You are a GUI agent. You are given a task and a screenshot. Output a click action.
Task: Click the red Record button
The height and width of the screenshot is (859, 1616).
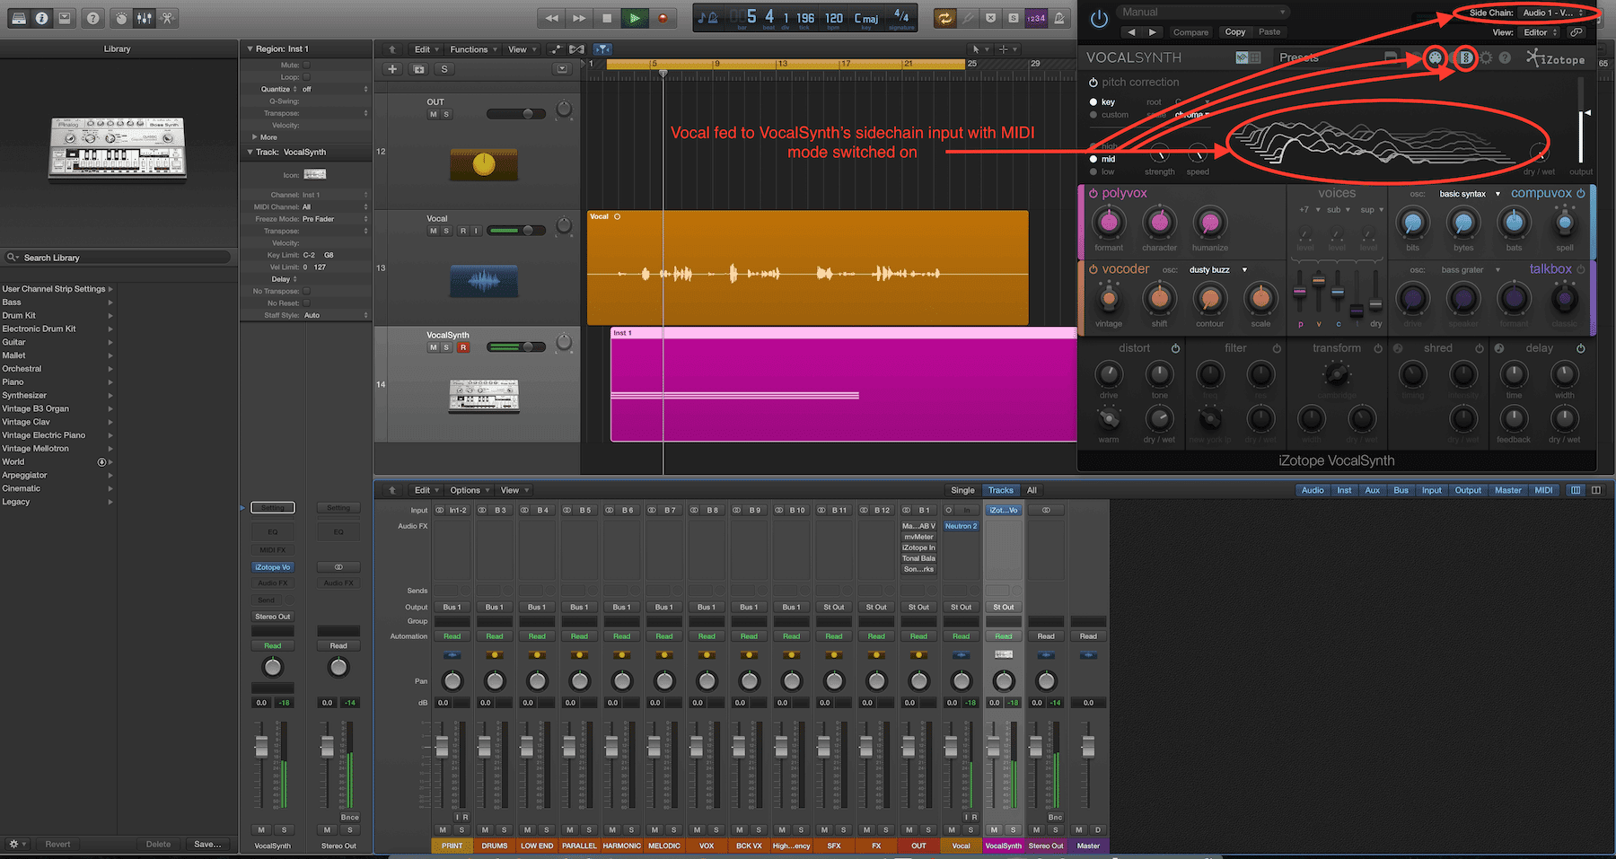pyautogui.click(x=663, y=17)
